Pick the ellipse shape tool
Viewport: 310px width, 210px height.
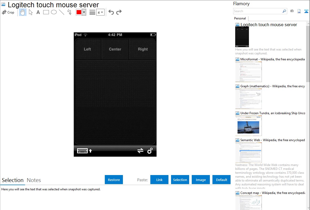[x=54, y=12]
